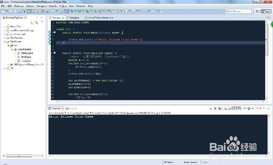
Task: Click Package Explorer horizontal scrollbar thumb
Action: coord(18,156)
